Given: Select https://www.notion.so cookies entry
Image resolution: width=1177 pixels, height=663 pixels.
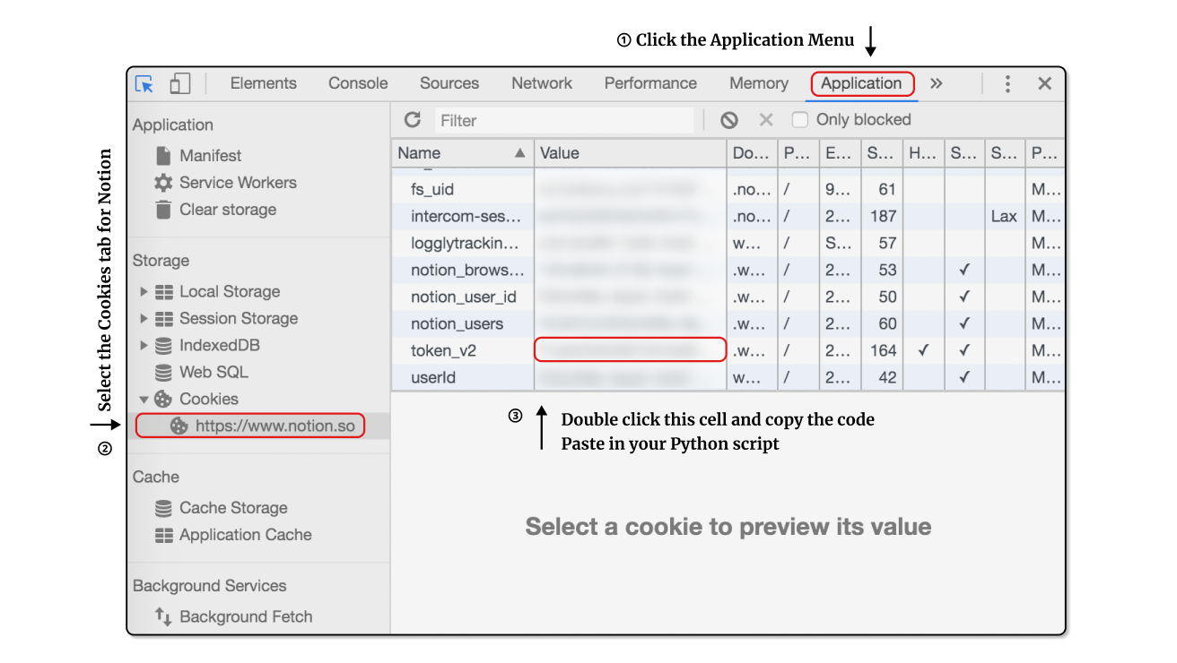Looking at the screenshot, I should [275, 426].
